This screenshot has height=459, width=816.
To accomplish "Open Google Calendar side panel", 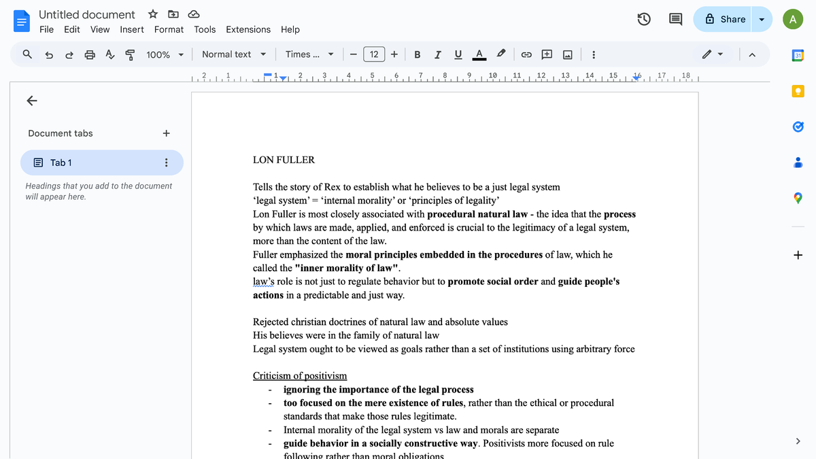I will 798,54.
